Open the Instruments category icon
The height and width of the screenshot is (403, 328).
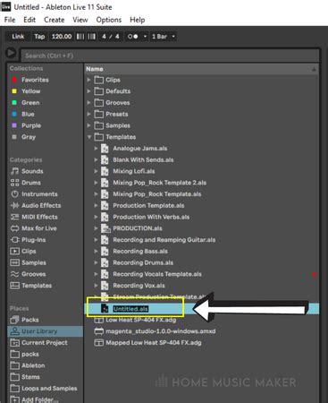(14, 194)
